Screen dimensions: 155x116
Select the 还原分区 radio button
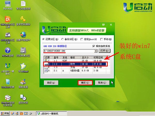click(44, 39)
